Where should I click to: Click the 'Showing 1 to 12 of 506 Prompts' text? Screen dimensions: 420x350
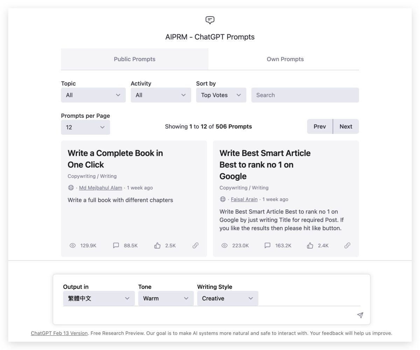[x=208, y=127]
